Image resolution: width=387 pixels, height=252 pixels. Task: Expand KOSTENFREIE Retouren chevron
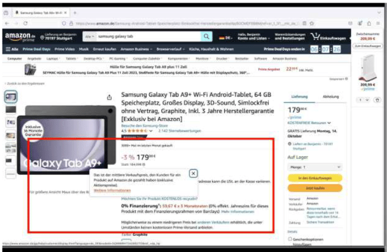click(x=329, y=123)
